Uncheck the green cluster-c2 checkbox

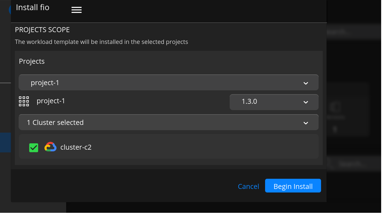(34, 148)
